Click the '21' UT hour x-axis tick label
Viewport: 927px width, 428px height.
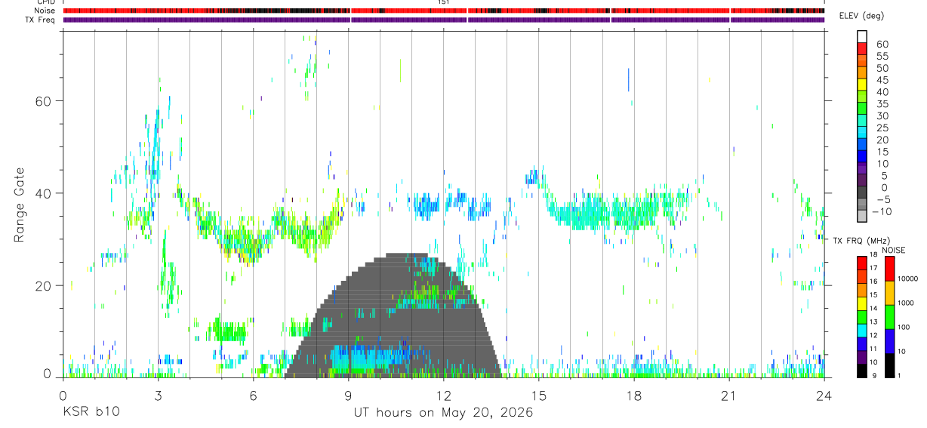click(729, 396)
